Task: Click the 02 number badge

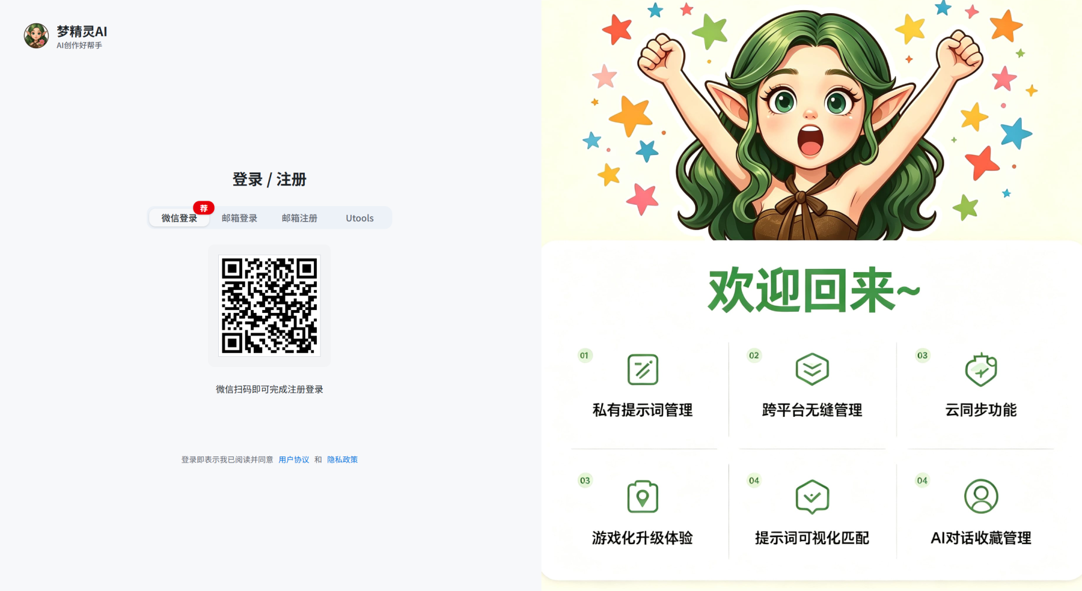Action: point(754,356)
